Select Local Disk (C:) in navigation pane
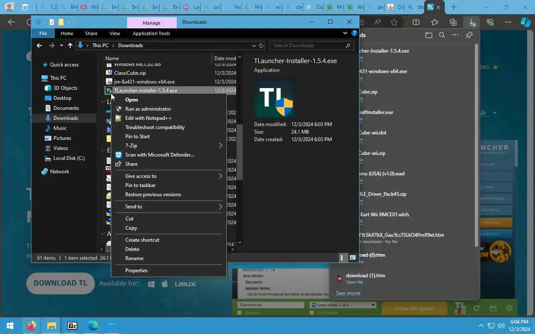535x334 pixels. click(69, 158)
